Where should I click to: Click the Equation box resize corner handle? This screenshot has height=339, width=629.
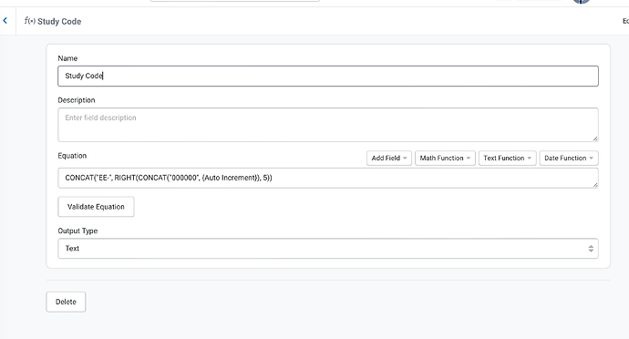595,185
